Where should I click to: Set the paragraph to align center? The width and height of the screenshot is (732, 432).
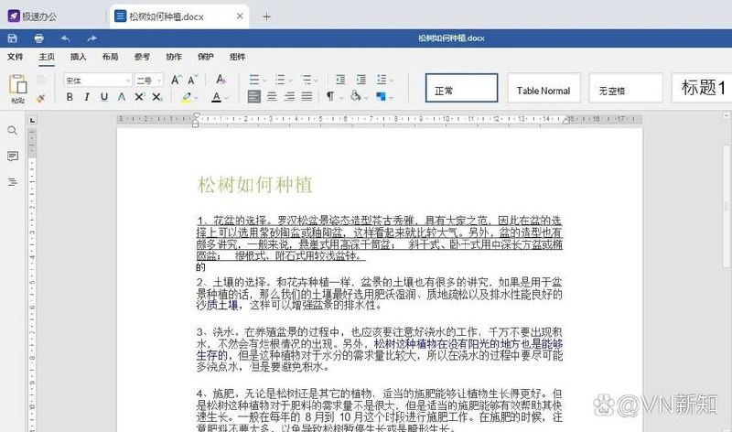(x=272, y=97)
